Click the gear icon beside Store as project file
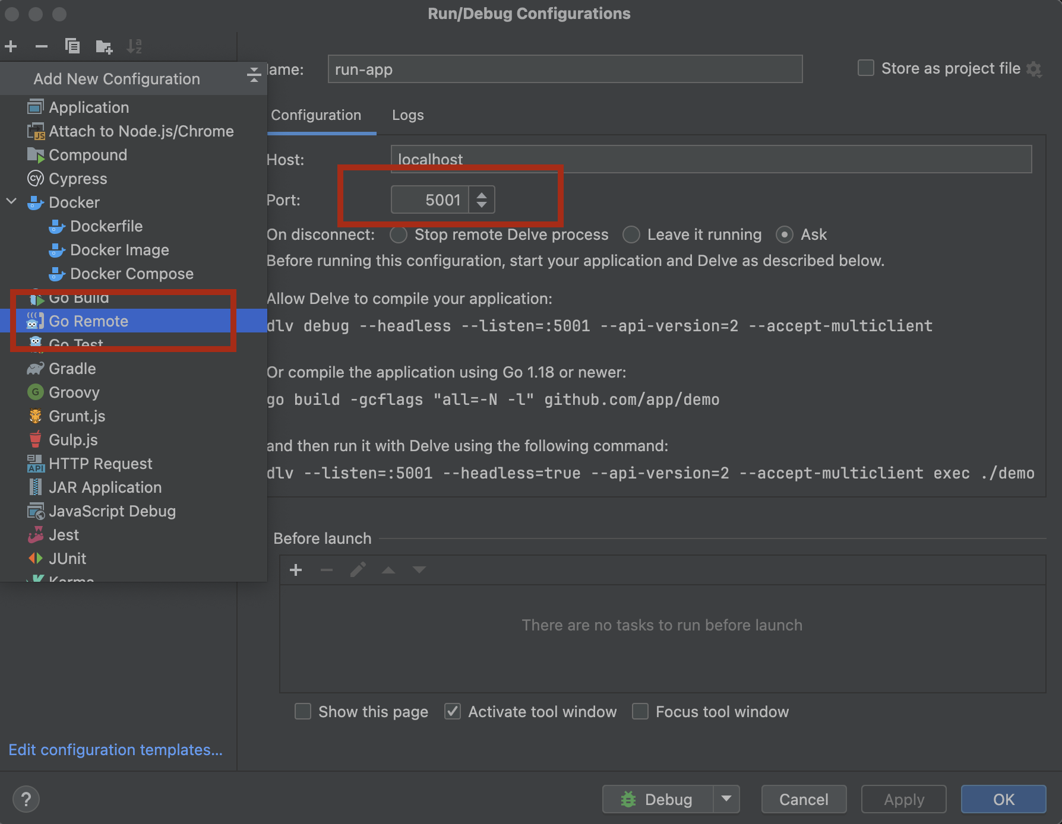 click(x=1034, y=69)
